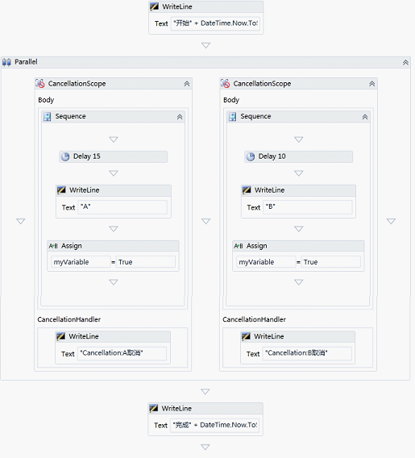Click the left Assign activity icon
The height and width of the screenshot is (458, 415).
[53, 246]
